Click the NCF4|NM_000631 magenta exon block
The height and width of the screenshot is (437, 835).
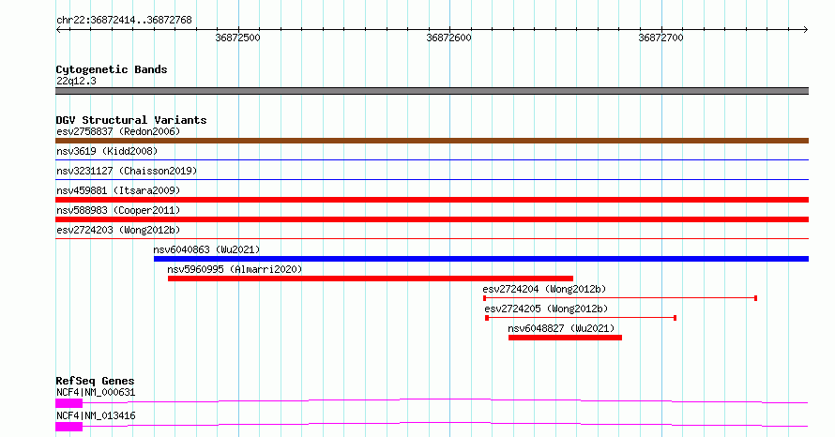(x=69, y=403)
